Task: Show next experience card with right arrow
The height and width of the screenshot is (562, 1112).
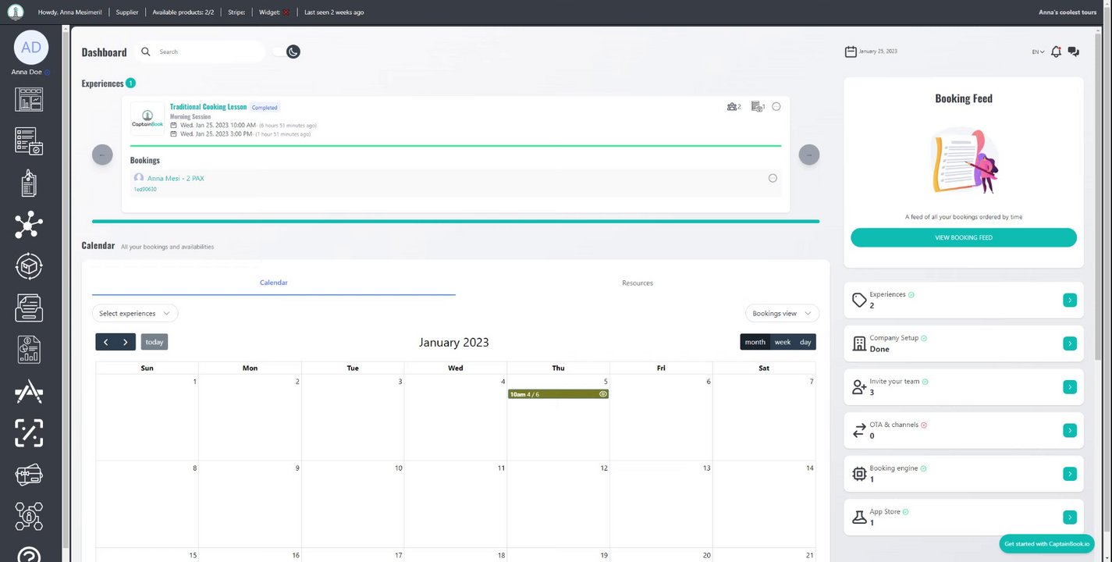Action: [809, 155]
